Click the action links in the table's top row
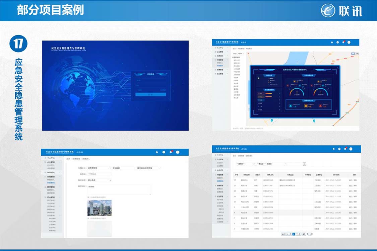377x251 pixels. point(353,180)
